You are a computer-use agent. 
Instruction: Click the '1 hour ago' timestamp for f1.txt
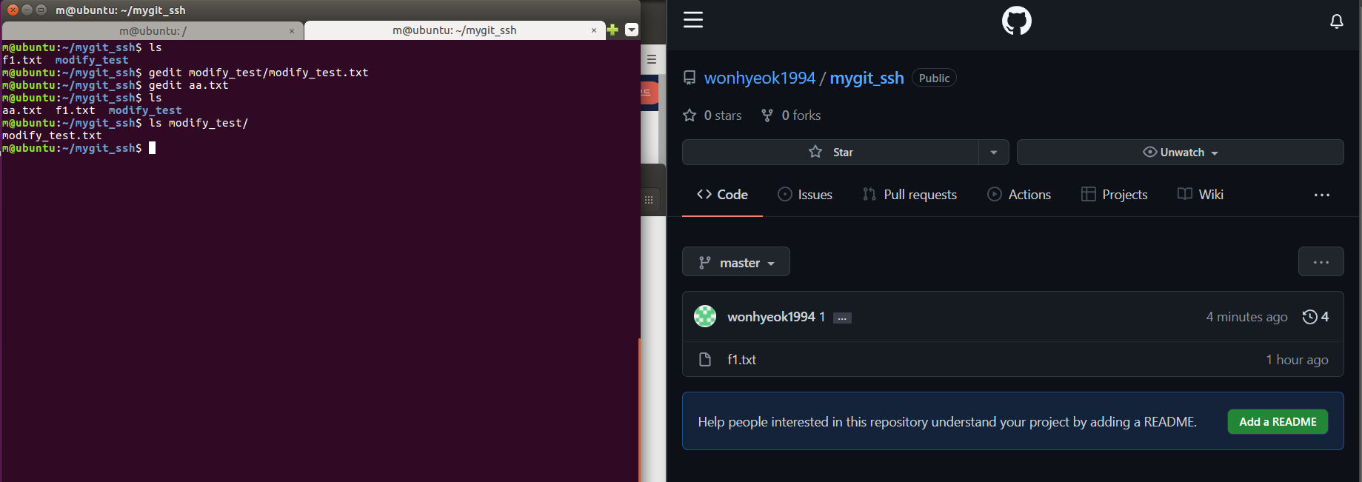1297,360
